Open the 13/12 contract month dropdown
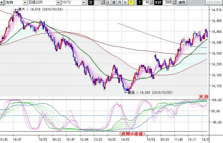The height and width of the screenshot is (143, 223). (83, 3)
